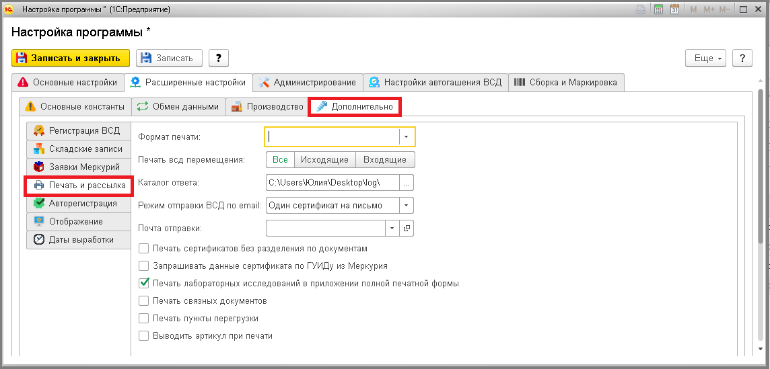770x369 pixels.
Task: Select Печать и рассылка side section
Action: (x=79, y=186)
